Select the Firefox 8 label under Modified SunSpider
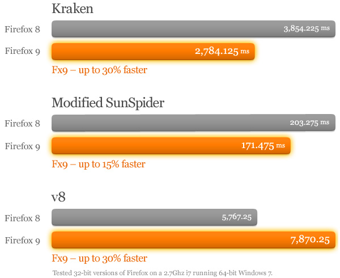The width and height of the screenshot is (340, 278). [22, 123]
